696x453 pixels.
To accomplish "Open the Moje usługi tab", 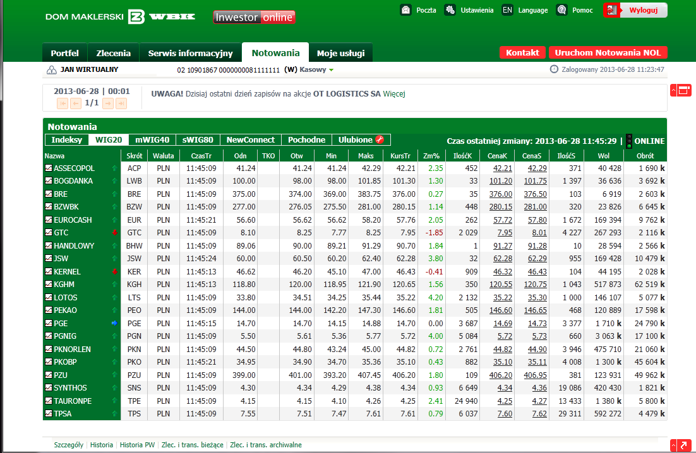I will tap(341, 53).
